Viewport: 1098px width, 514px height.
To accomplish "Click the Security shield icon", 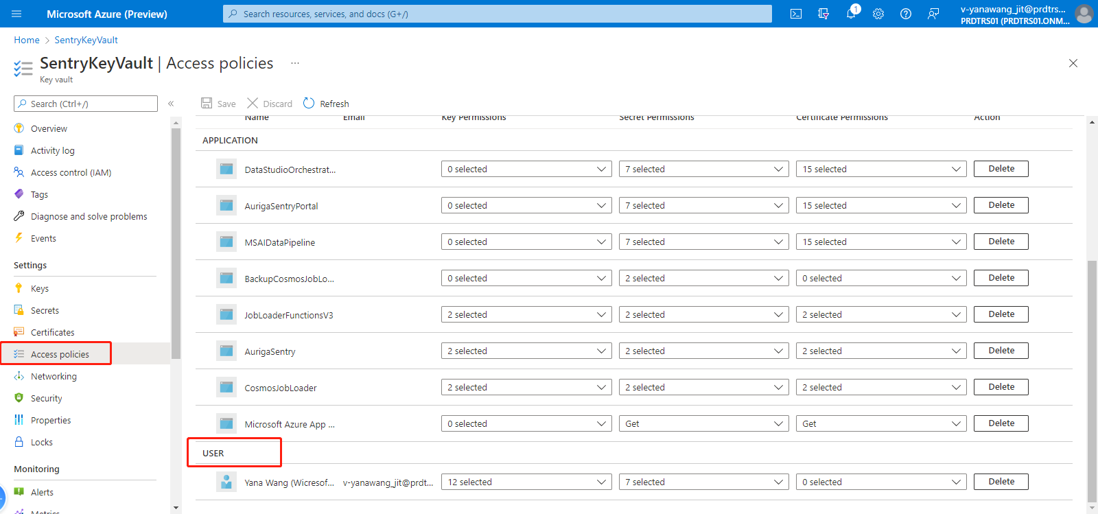I will tap(19, 398).
